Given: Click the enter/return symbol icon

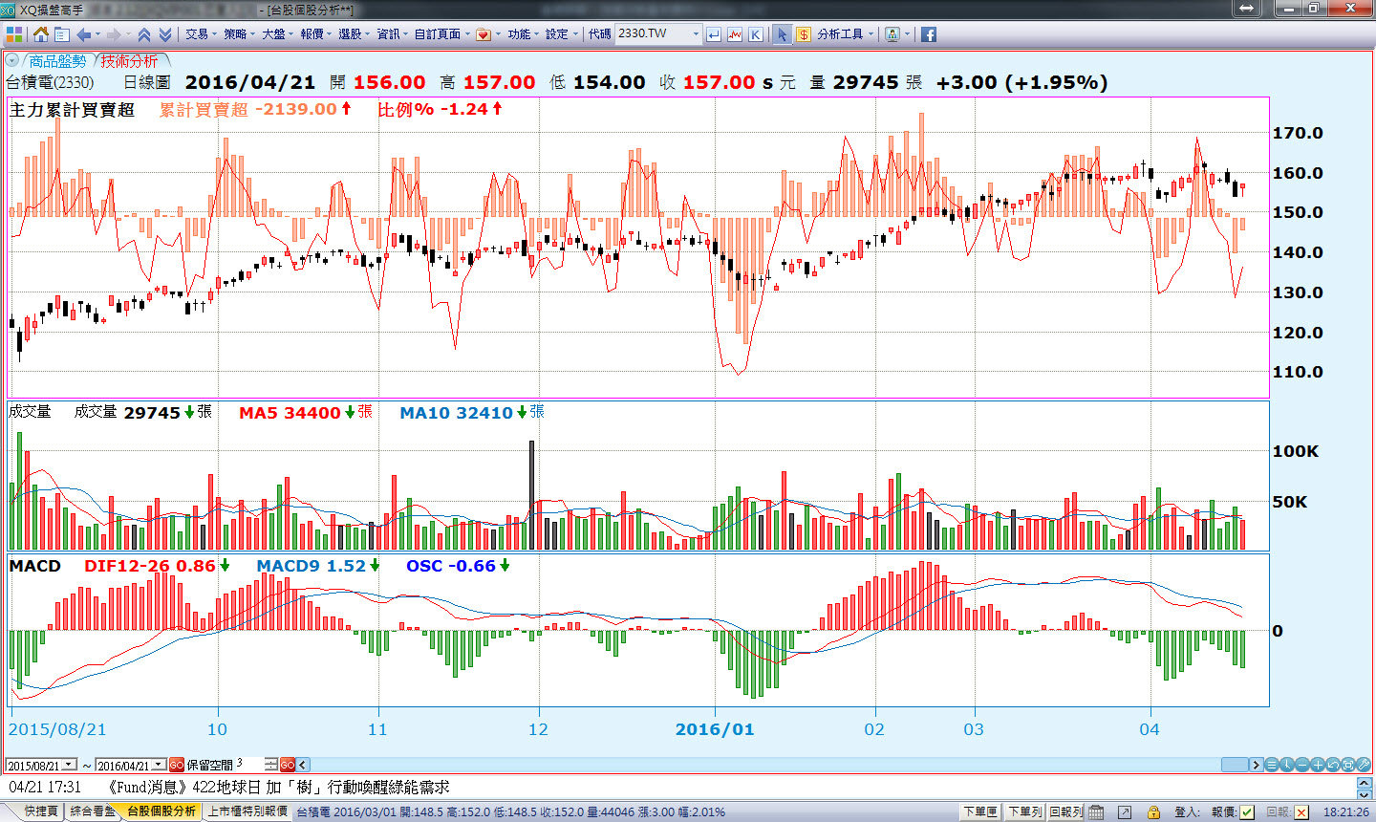Looking at the screenshot, I should click(714, 34).
